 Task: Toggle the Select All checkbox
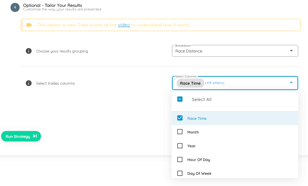(x=180, y=100)
